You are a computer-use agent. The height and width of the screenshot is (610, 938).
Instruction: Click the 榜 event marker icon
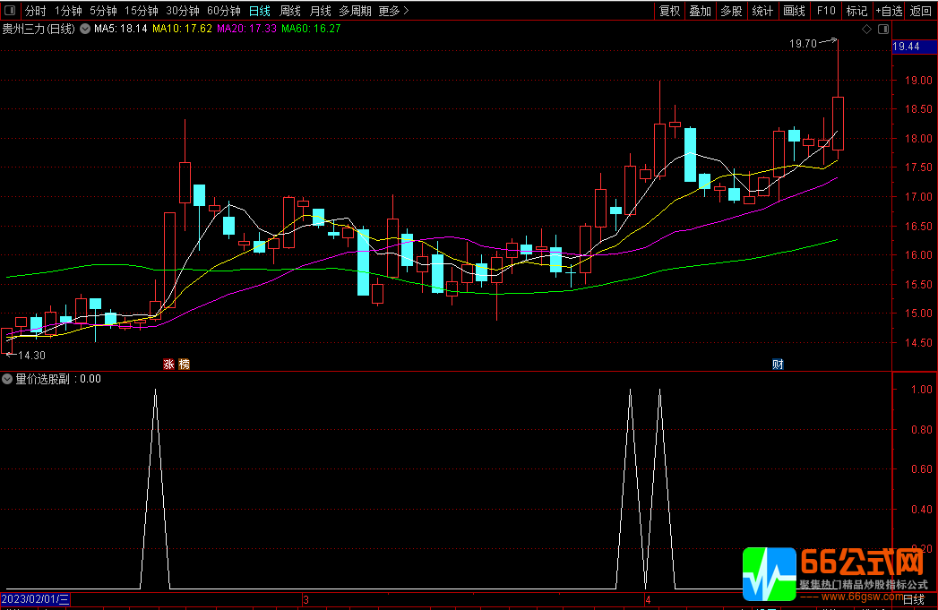tap(184, 364)
